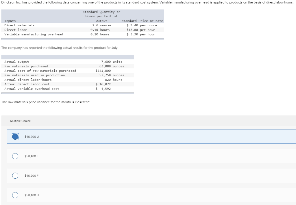Viewport: 296px width, 205px height.
Task: Click the Standard Quantity table header
Action: [x=101, y=14]
